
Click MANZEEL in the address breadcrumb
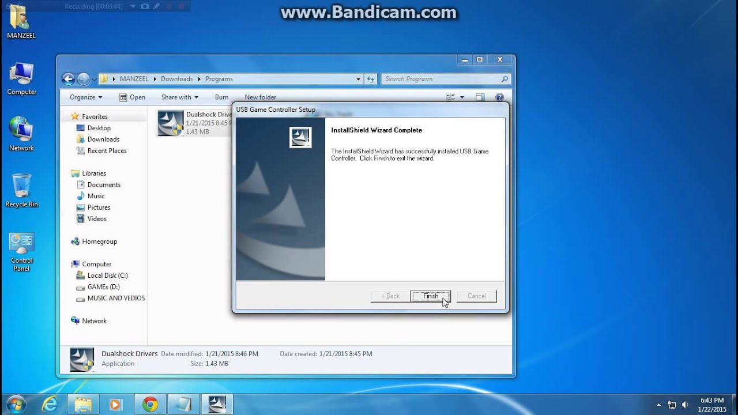134,79
